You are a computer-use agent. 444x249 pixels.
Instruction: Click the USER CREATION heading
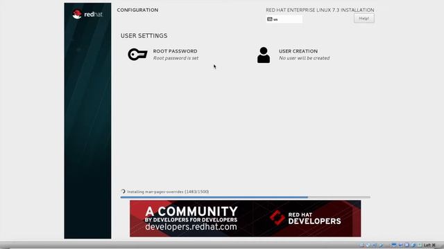pos(298,51)
